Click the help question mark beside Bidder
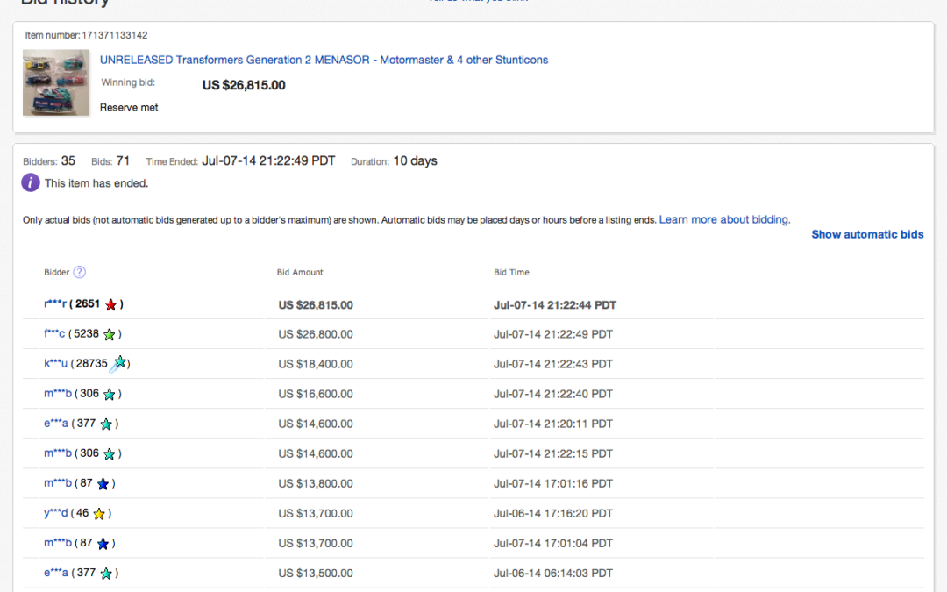947x592 pixels. pyautogui.click(x=79, y=272)
